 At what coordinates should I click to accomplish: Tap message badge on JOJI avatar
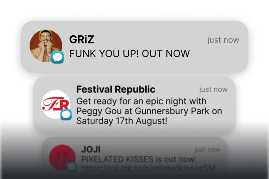coord(72,167)
